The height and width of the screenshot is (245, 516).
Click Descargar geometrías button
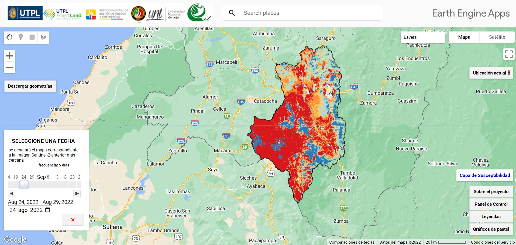tap(30, 86)
